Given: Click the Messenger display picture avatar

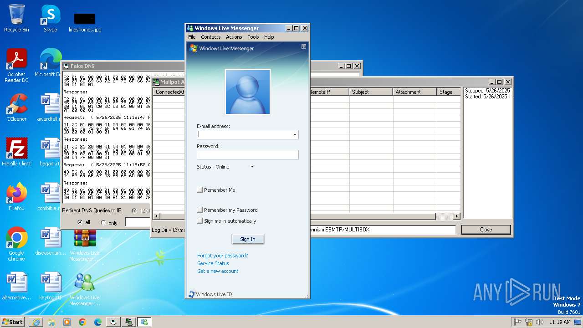Looking at the screenshot, I should 248,92.
